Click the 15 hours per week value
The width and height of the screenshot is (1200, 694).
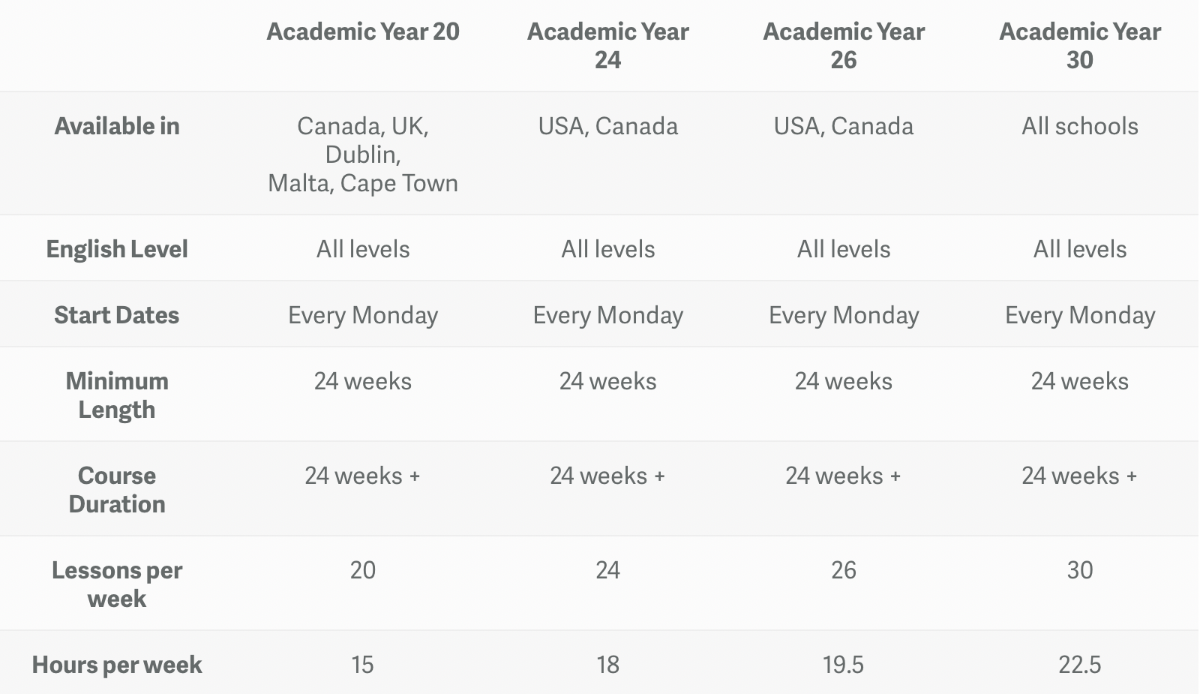click(x=363, y=665)
